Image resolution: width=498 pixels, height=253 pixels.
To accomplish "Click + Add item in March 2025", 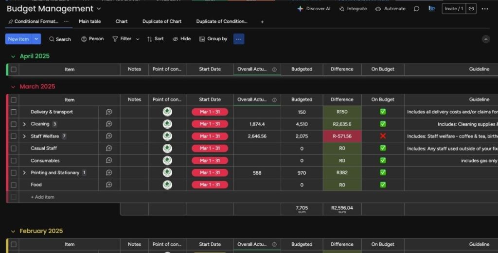I will [42, 197].
